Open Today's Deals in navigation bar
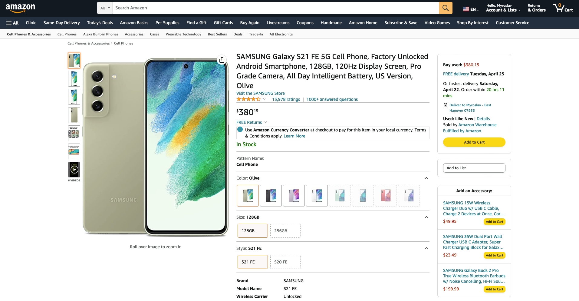The image size is (579, 301). tap(100, 23)
